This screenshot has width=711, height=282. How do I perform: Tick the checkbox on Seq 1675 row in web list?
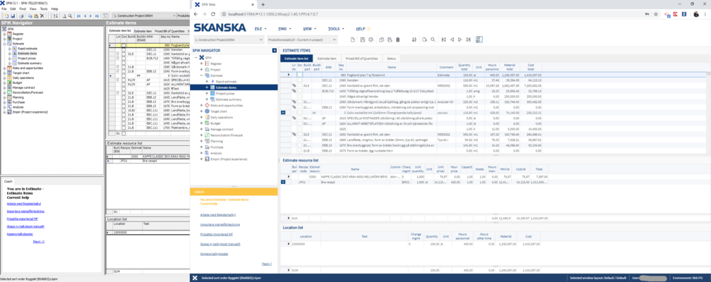(x=300, y=150)
